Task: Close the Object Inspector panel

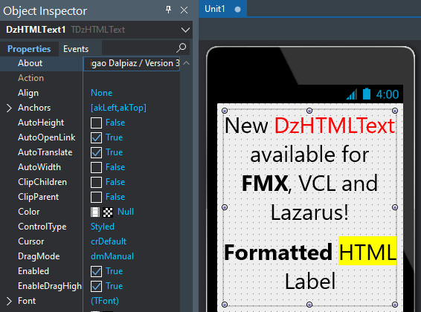Action: [x=184, y=10]
